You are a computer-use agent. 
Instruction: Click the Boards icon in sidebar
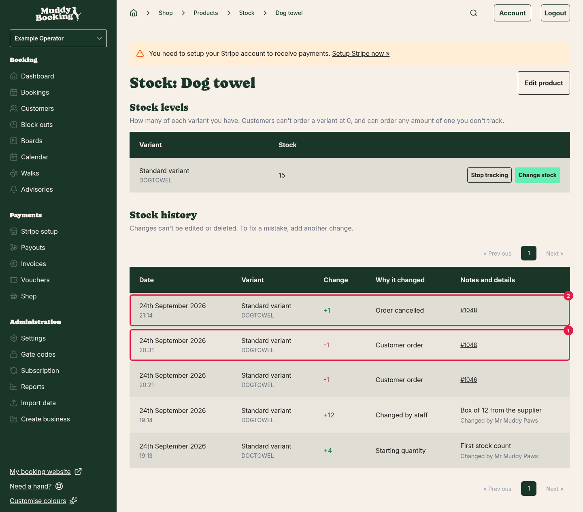(x=14, y=141)
